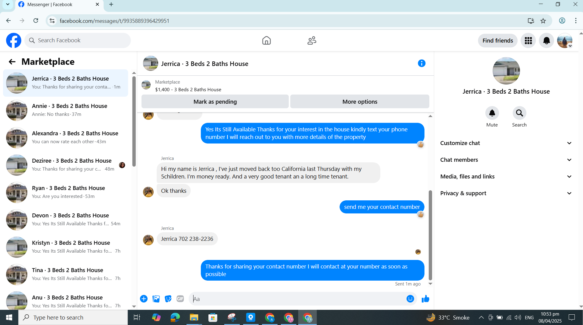Expand Privacy & support section
Image resolution: width=583 pixels, height=325 pixels.
click(506, 193)
